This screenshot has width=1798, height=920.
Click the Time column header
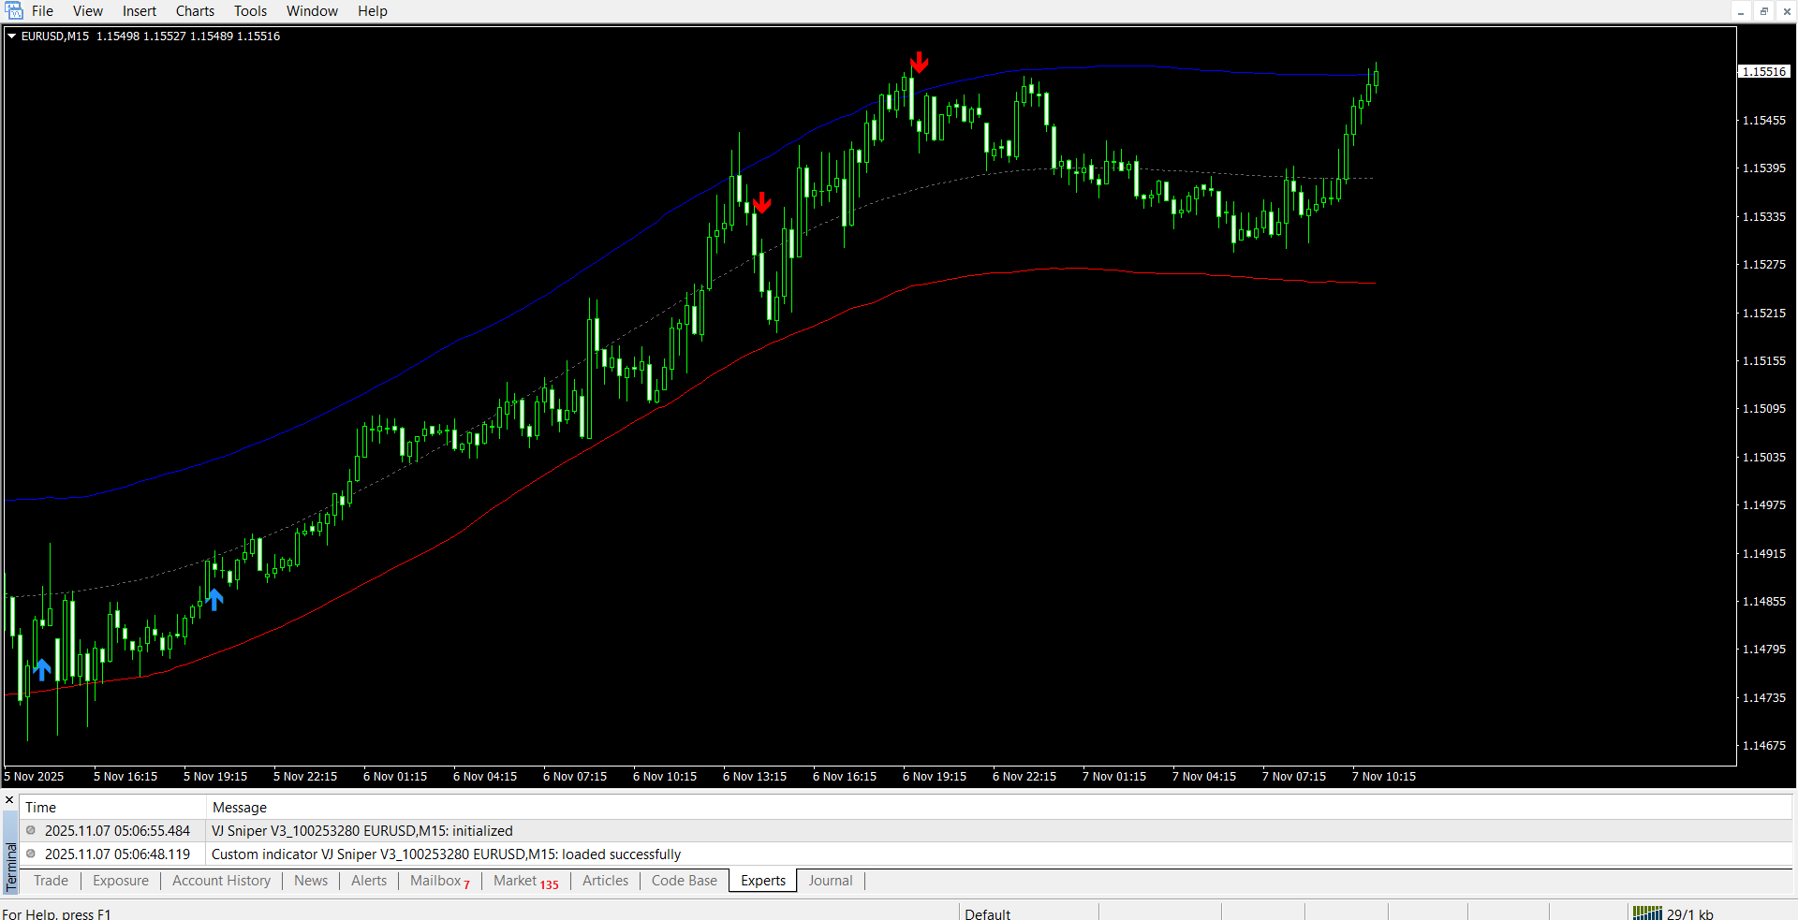pyautogui.click(x=41, y=807)
